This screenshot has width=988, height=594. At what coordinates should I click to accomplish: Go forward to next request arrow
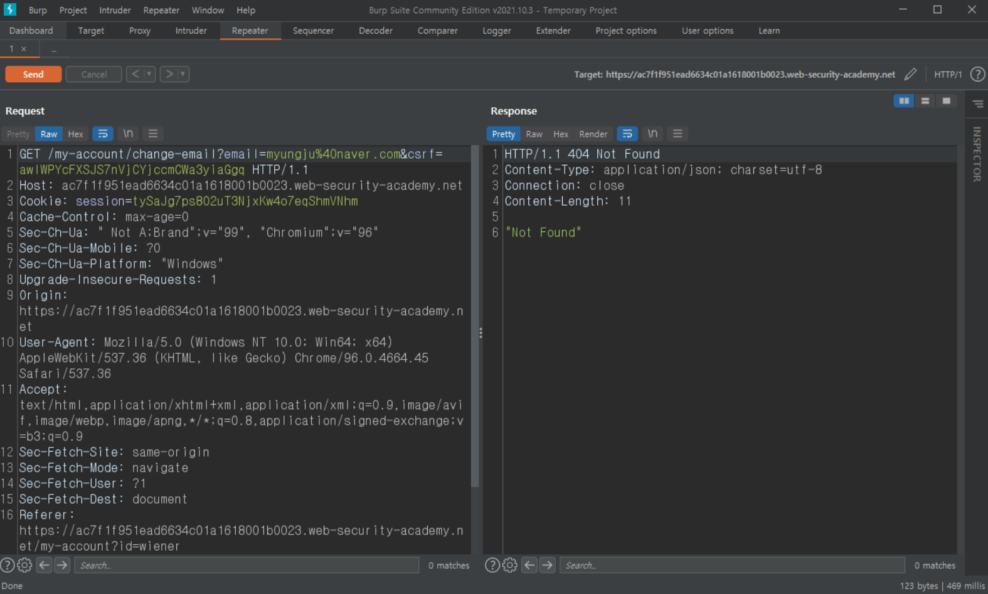[x=169, y=74]
